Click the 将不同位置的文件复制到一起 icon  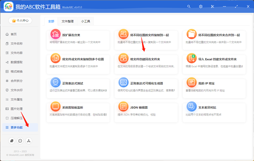[124, 34]
